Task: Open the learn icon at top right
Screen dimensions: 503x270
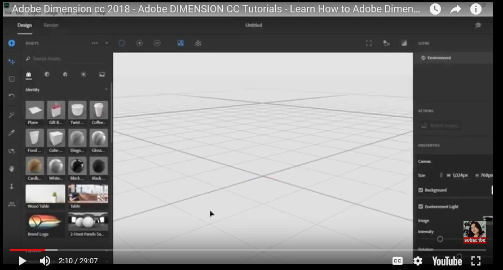Action: click(478, 25)
